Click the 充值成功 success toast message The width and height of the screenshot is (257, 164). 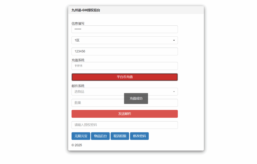tap(136, 99)
